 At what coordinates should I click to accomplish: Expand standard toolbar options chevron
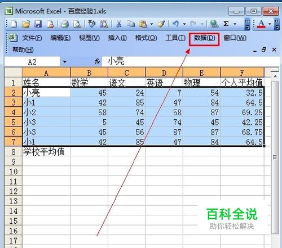point(248,24)
